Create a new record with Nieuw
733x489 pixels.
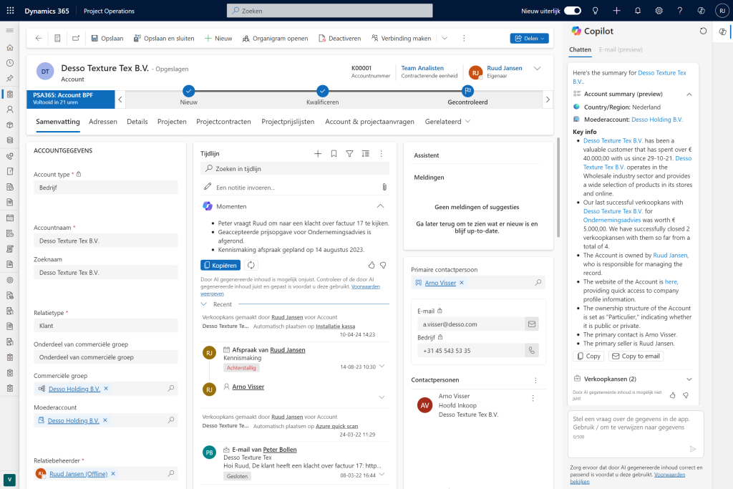pos(218,39)
